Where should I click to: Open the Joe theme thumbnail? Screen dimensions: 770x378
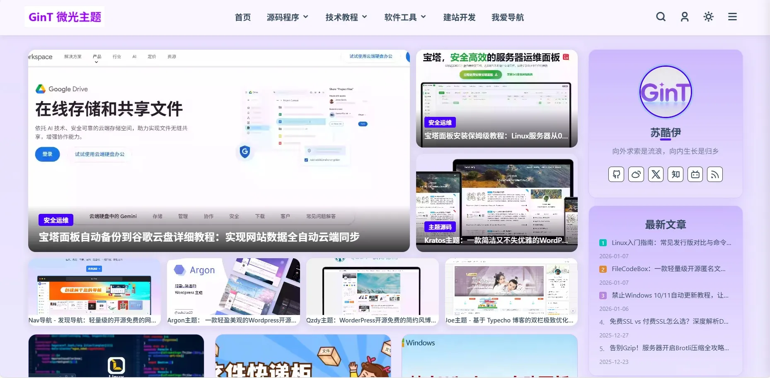pyautogui.click(x=511, y=286)
